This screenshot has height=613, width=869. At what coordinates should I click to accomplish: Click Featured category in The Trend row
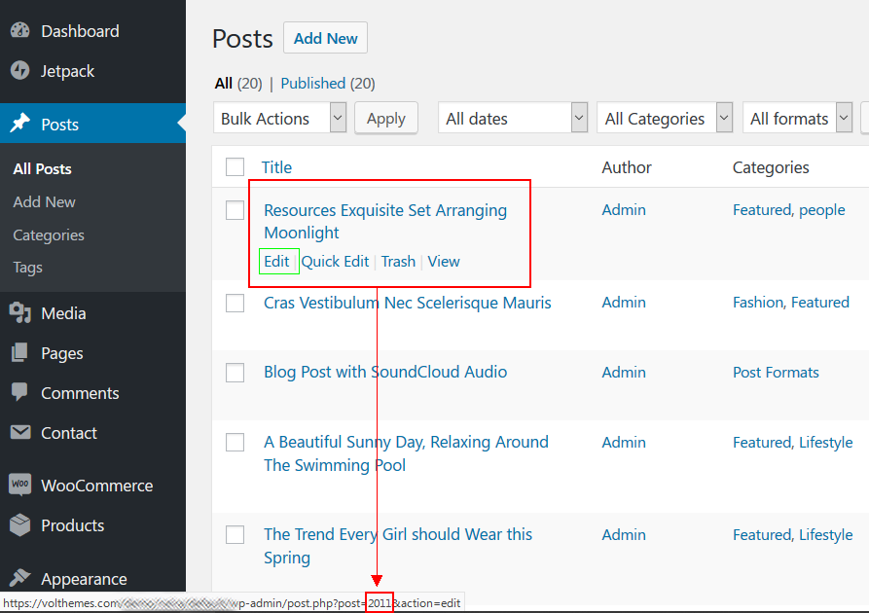[762, 535]
